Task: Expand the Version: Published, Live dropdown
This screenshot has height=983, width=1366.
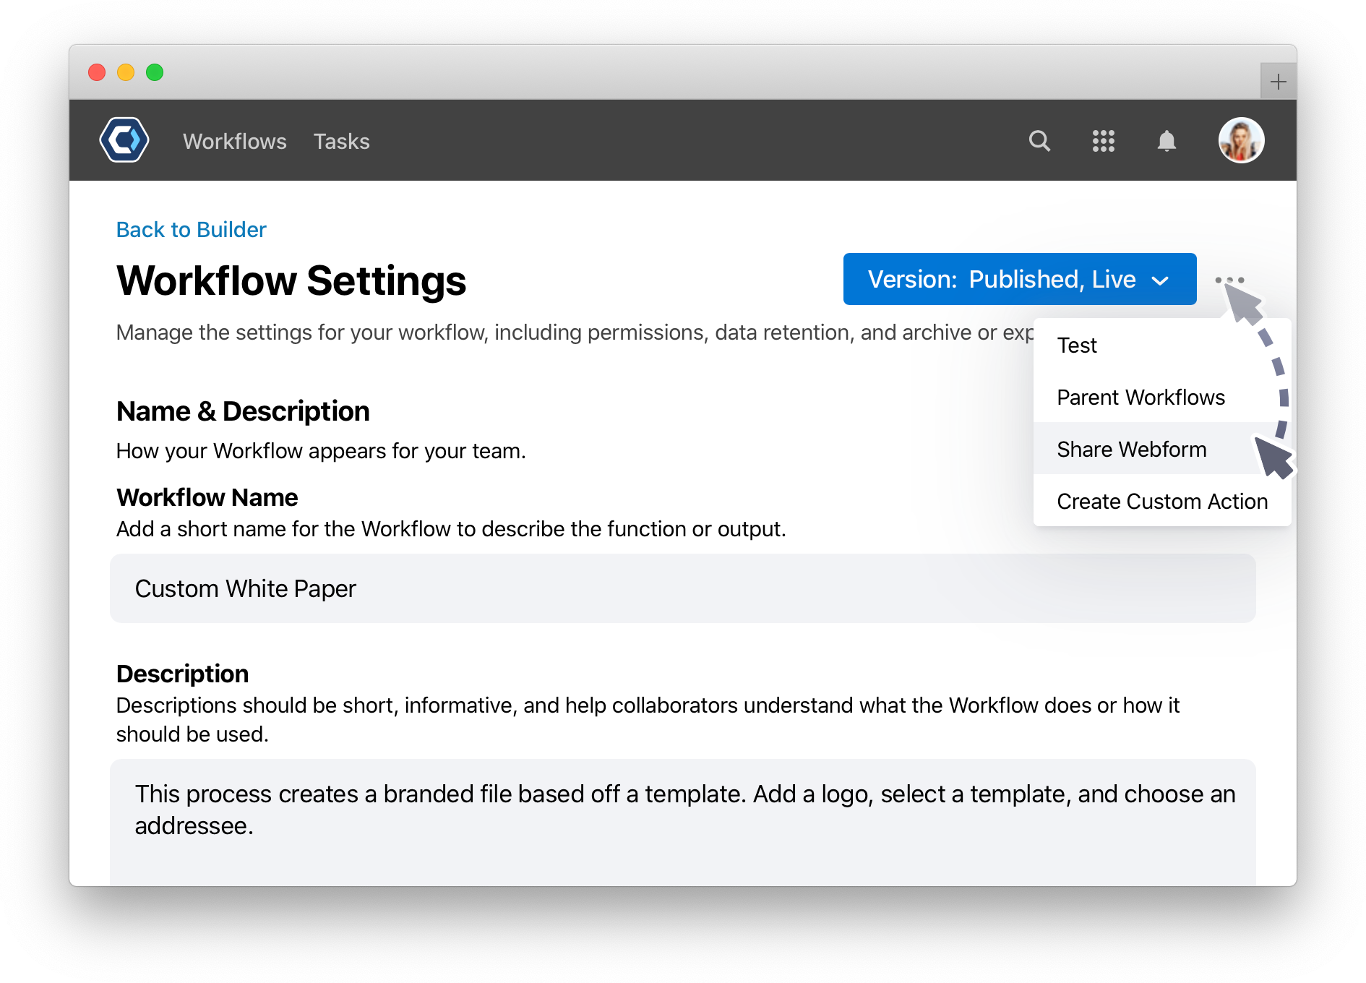Action: click(x=1019, y=279)
